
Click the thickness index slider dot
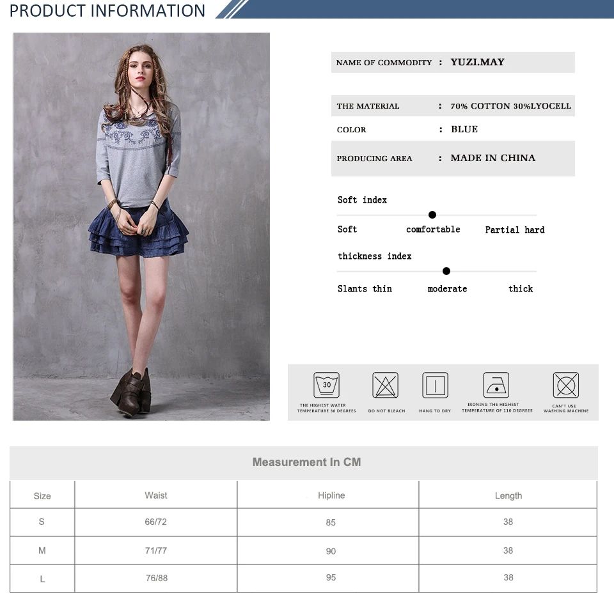446,271
